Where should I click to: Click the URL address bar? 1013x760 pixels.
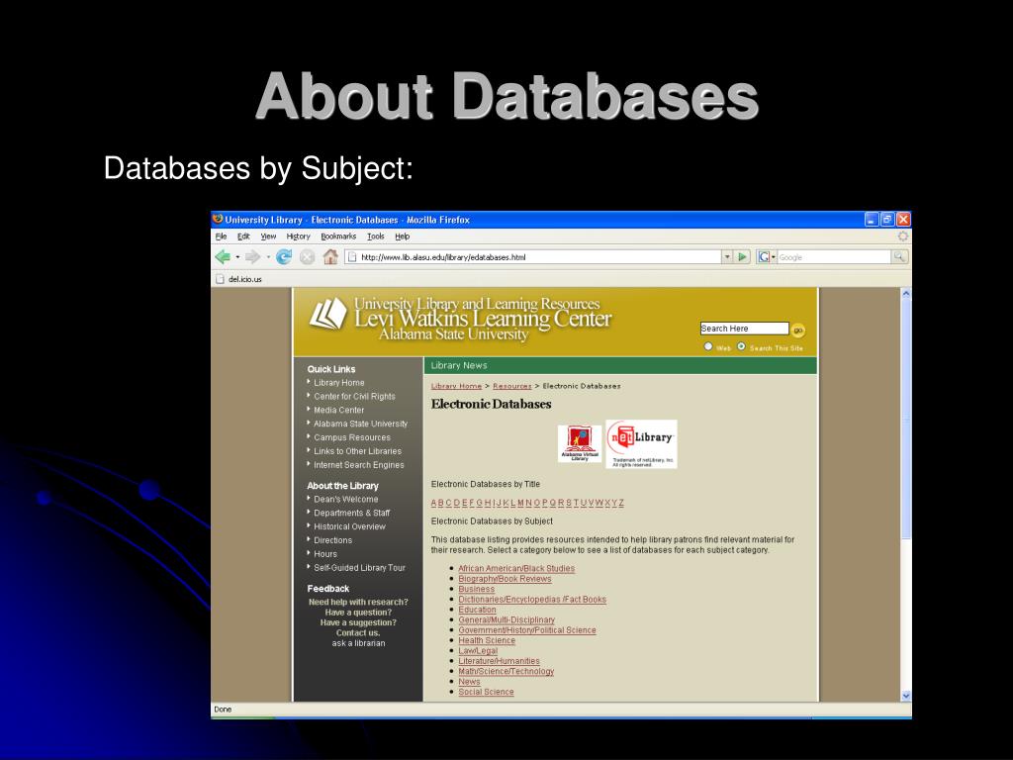[533, 257]
